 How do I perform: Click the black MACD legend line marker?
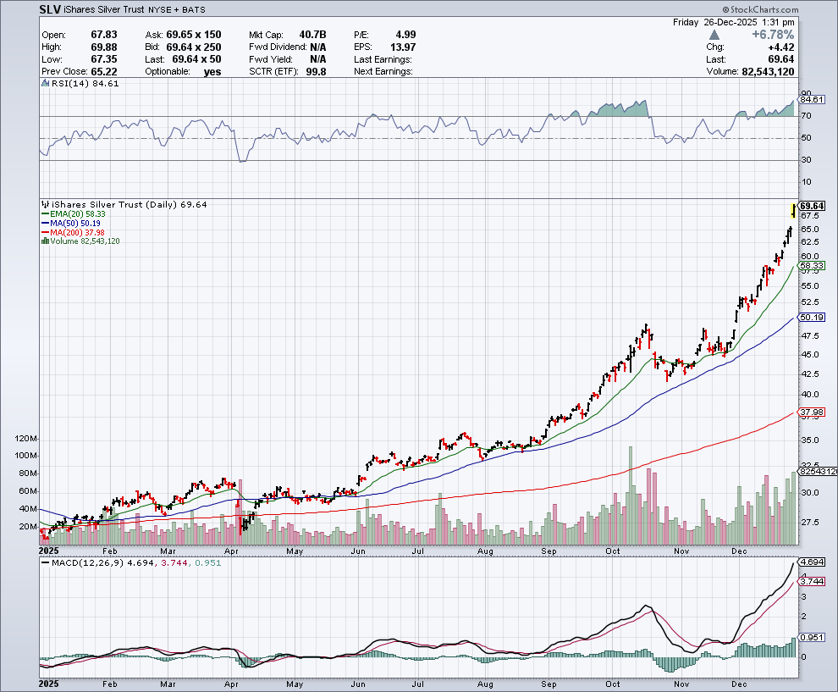(x=46, y=563)
